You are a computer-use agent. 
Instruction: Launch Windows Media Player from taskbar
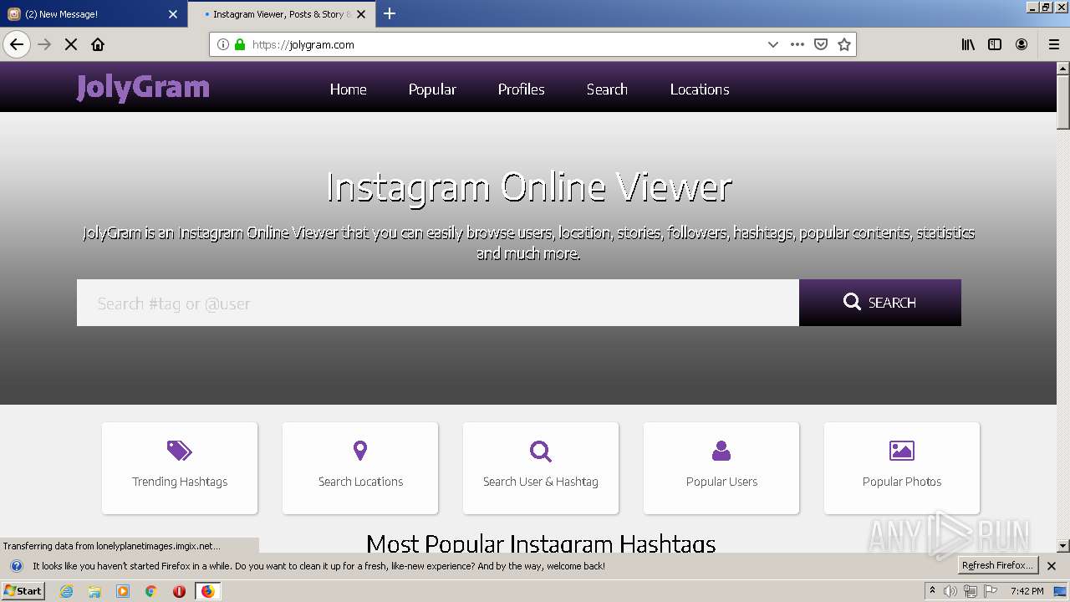click(x=123, y=591)
